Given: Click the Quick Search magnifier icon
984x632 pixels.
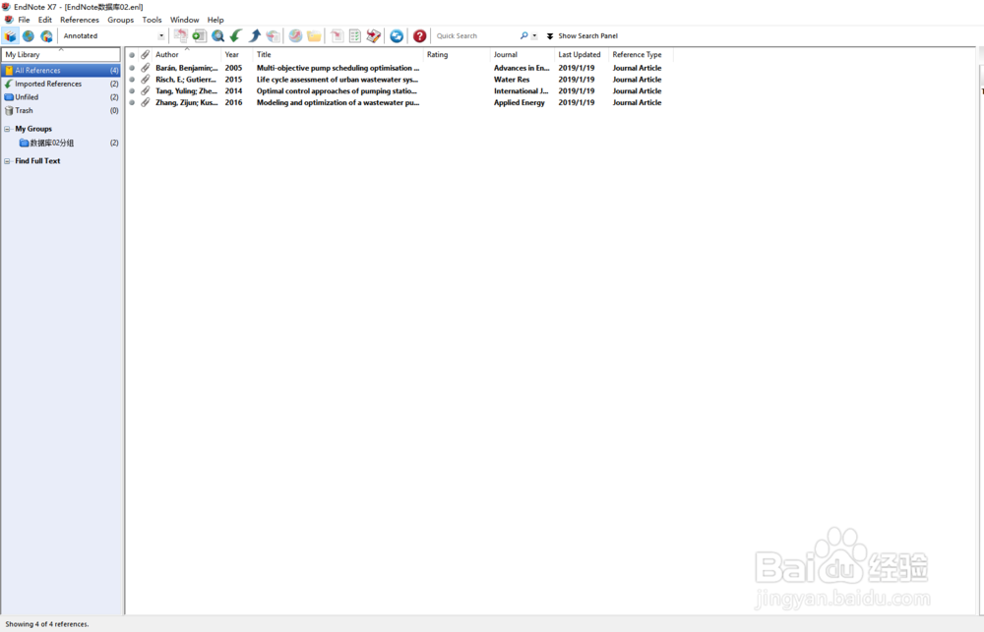Looking at the screenshot, I should tap(524, 35).
